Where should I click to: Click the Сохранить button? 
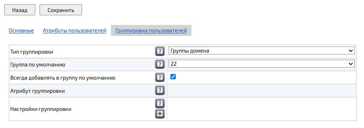61,10
